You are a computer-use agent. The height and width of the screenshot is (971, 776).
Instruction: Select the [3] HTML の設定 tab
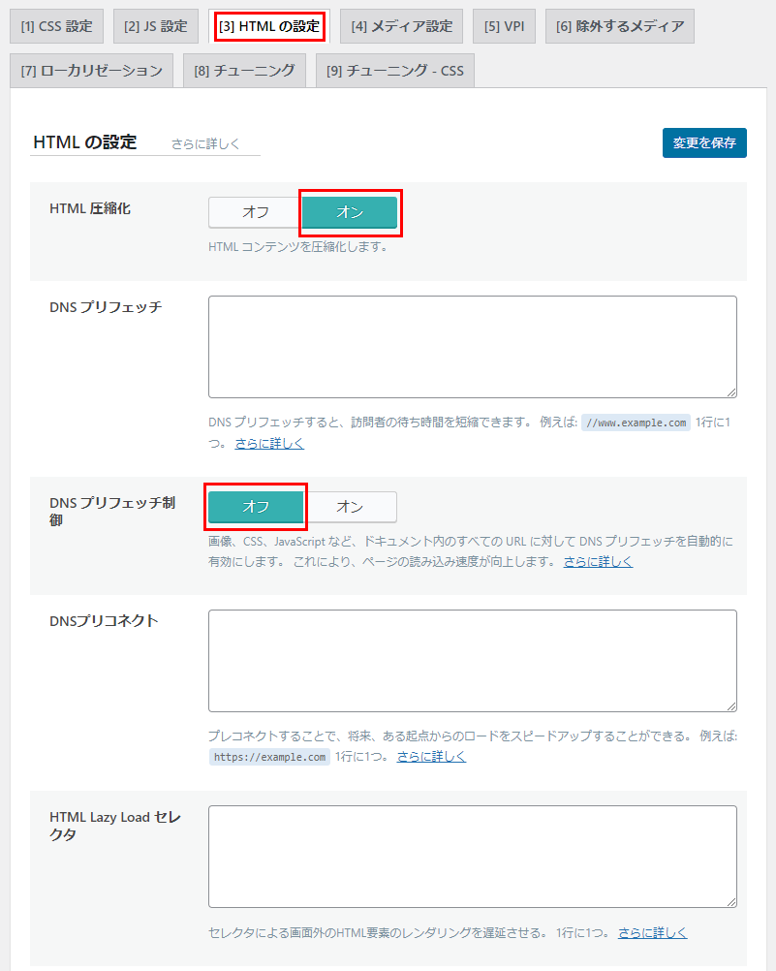(269, 26)
